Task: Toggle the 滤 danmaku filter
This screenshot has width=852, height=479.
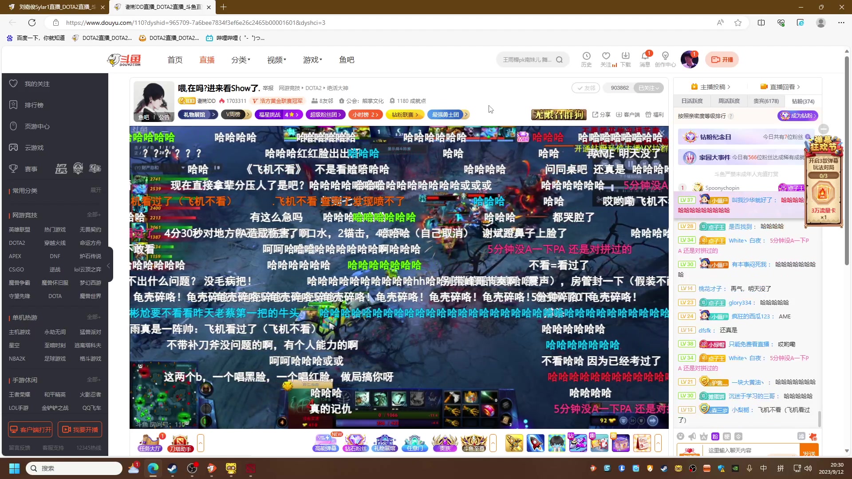Action: 801,437
